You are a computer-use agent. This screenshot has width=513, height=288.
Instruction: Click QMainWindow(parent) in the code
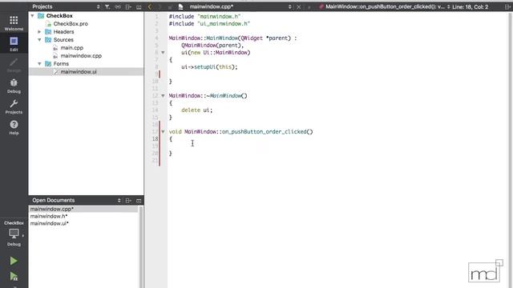(211, 45)
